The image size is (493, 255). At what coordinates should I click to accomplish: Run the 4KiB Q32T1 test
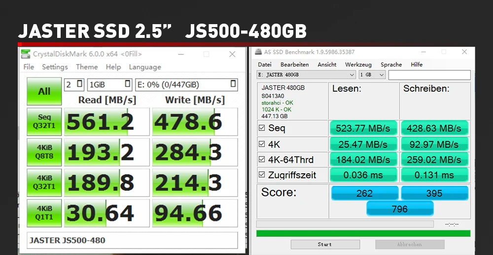44,183
